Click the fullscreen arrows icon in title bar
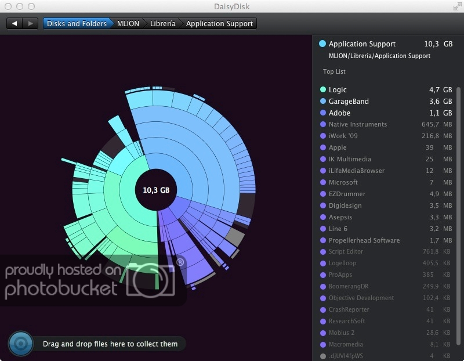The height and width of the screenshot is (361, 464). pos(456,6)
